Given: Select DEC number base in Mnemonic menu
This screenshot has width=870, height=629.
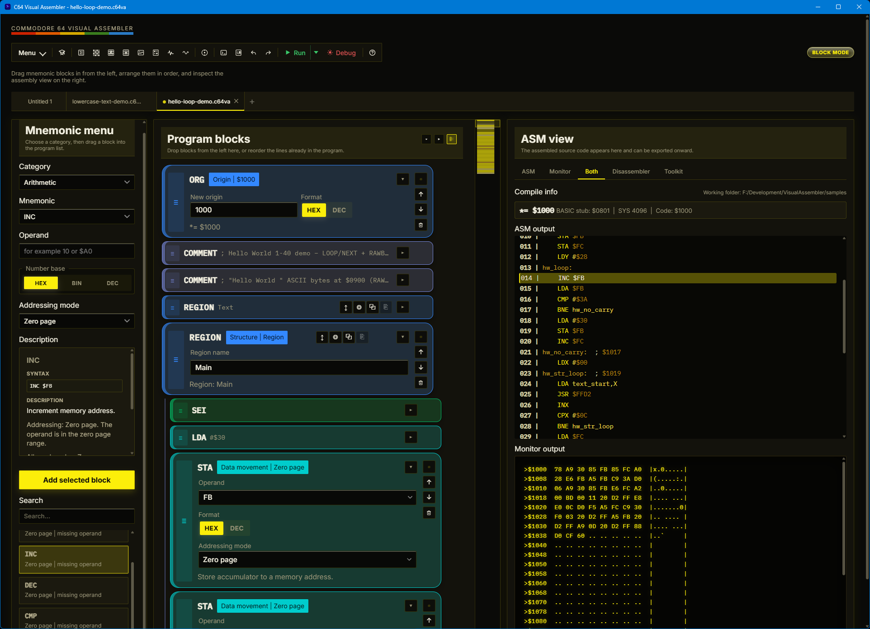Looking at the screenshot, I should pyautogui.click(x=112, y=283).
